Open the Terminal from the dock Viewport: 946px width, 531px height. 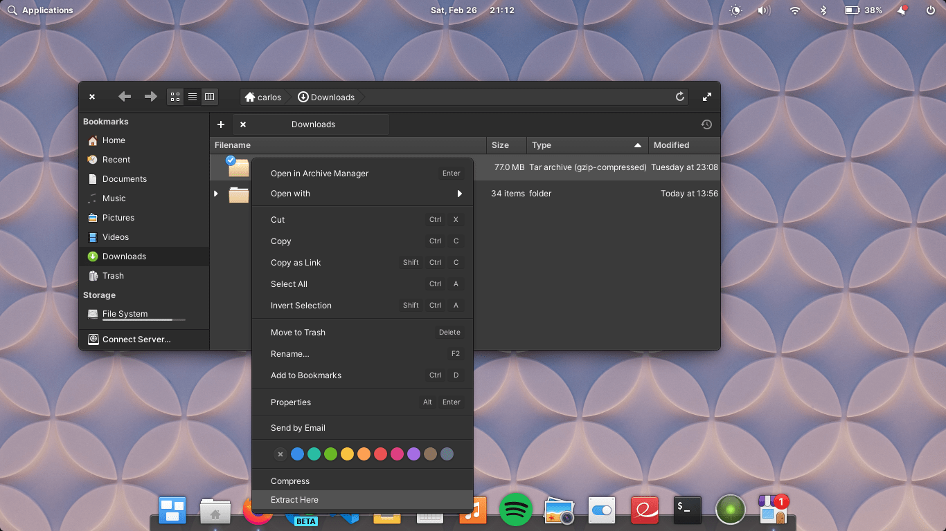tap(687, 510)
